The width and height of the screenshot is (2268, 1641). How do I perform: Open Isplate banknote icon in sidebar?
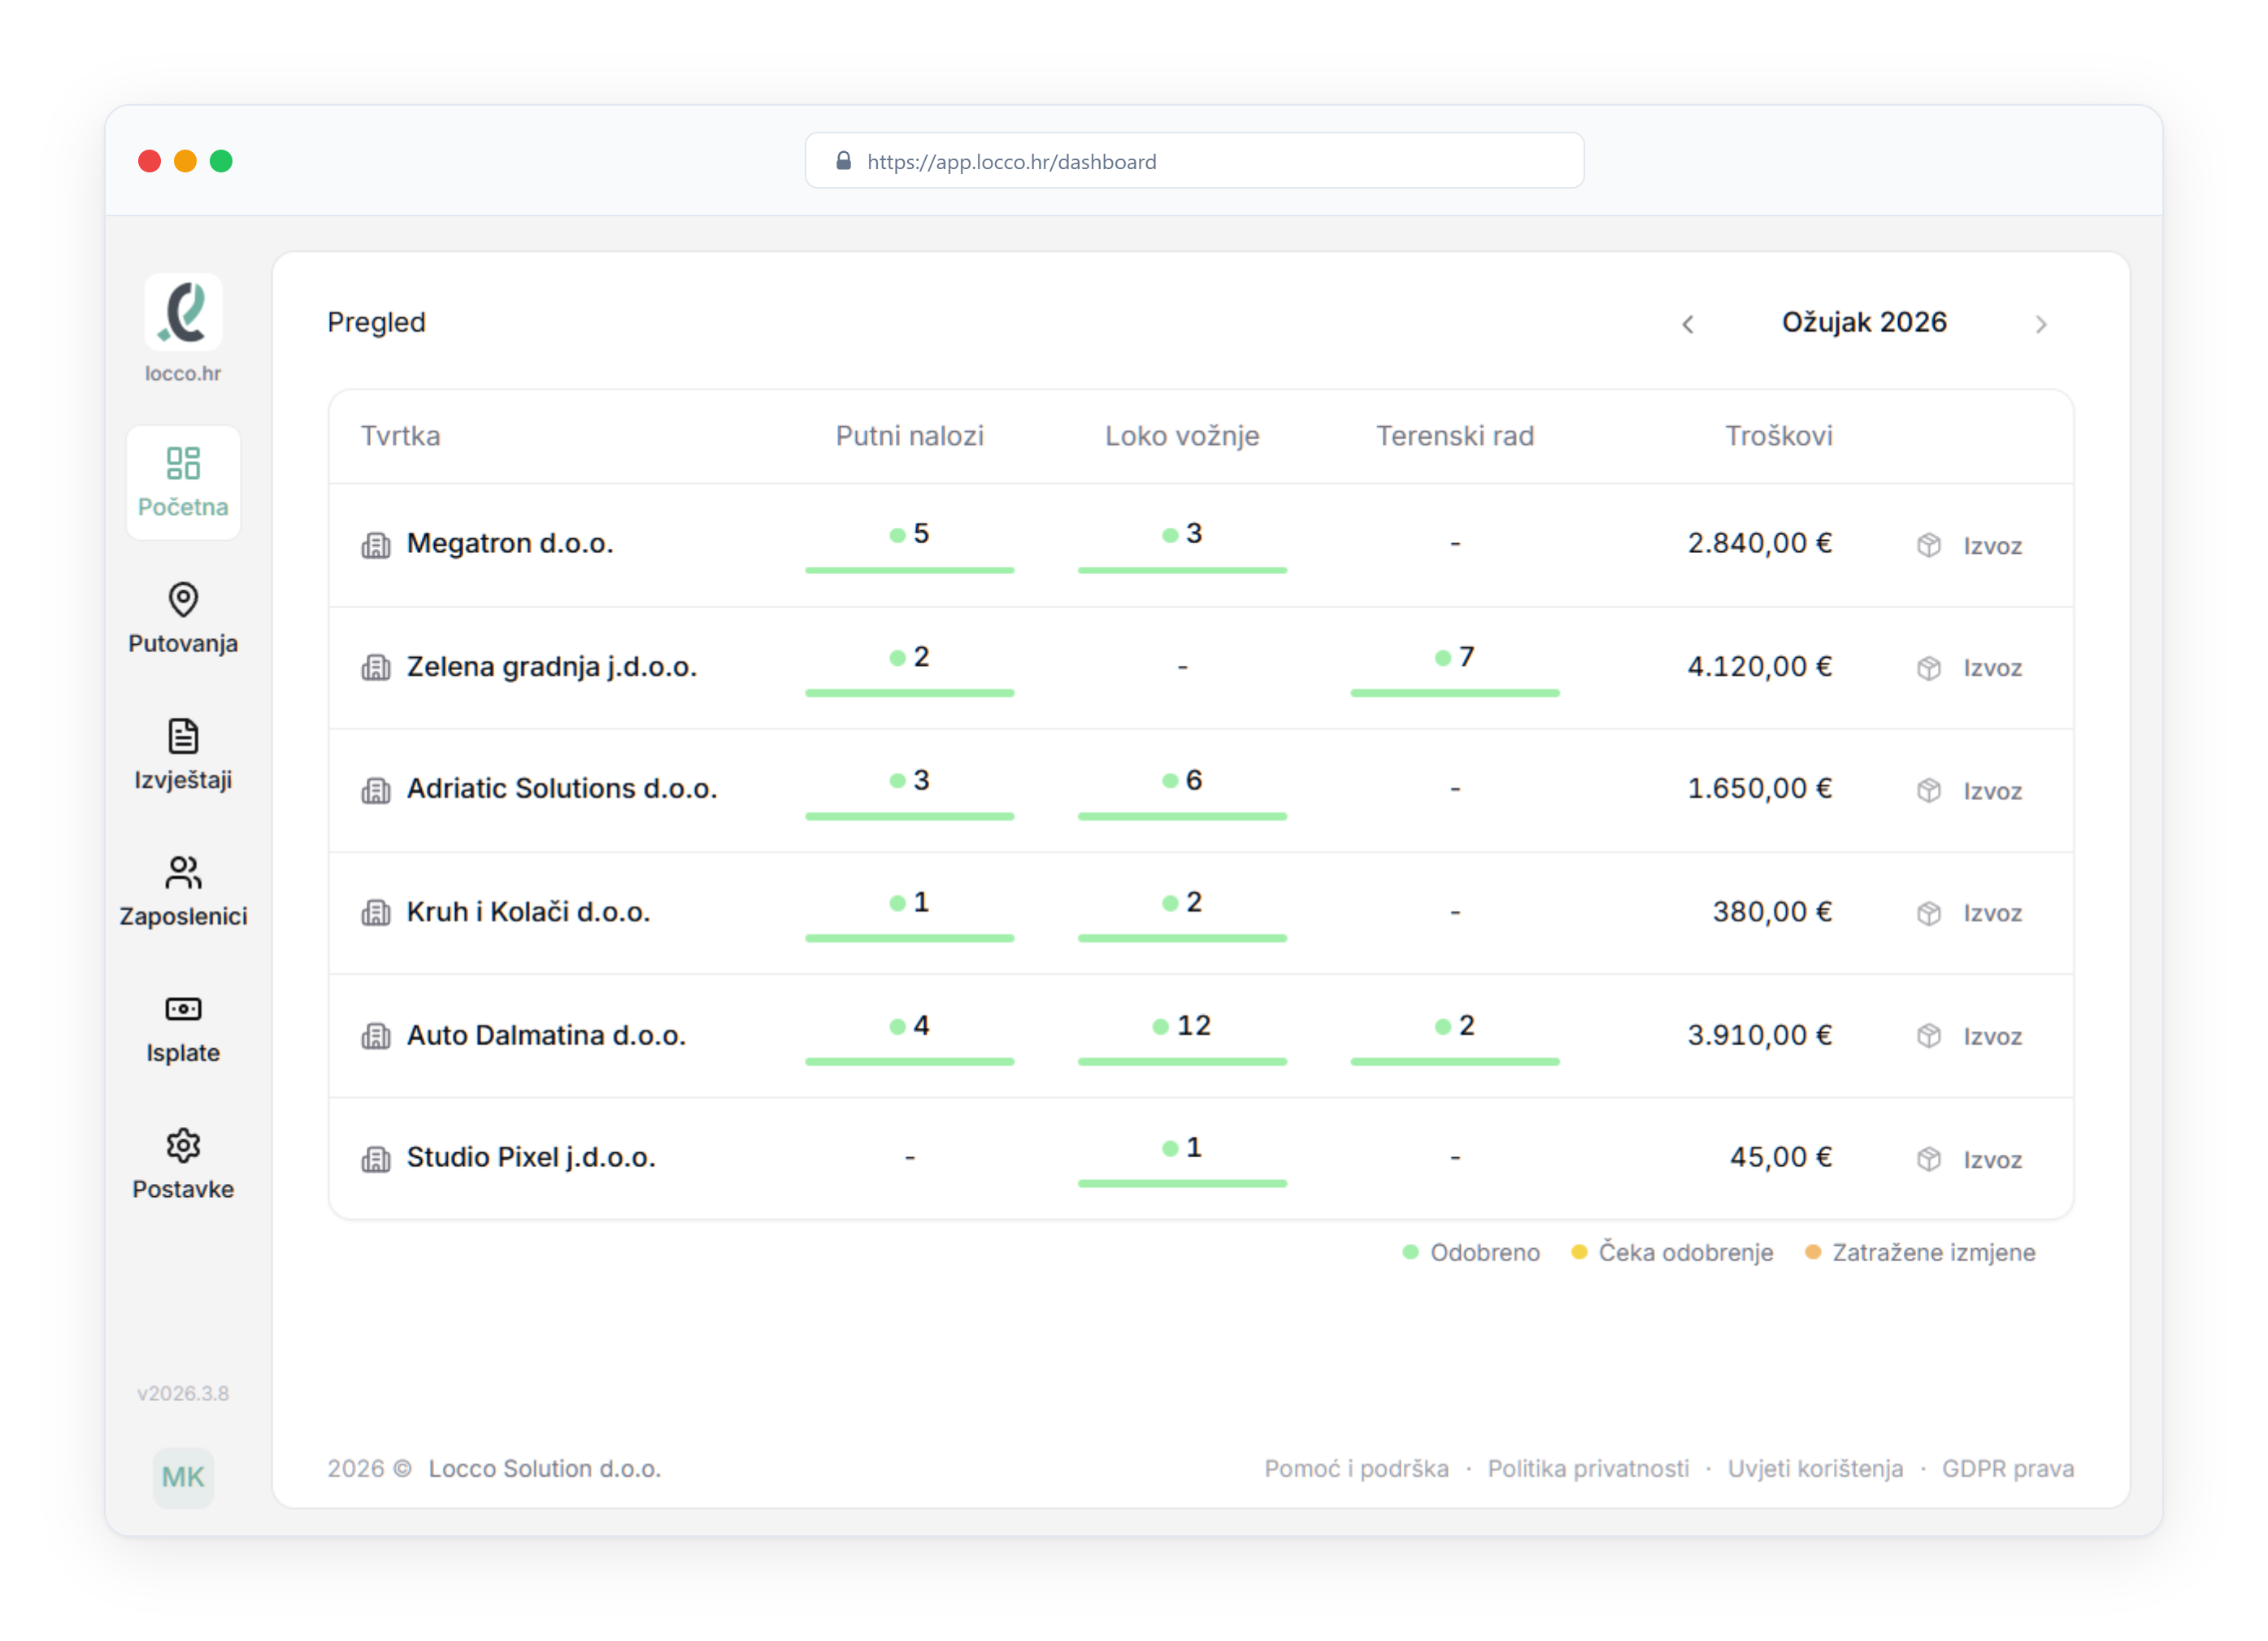point(183,1008)
